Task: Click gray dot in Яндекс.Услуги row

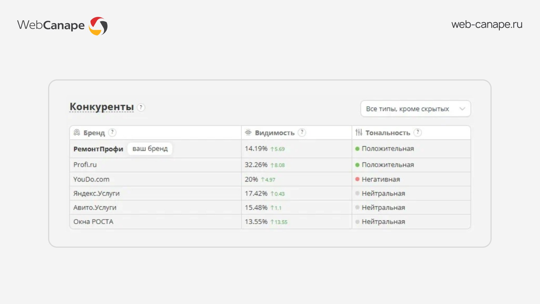Action: point(357,193)
